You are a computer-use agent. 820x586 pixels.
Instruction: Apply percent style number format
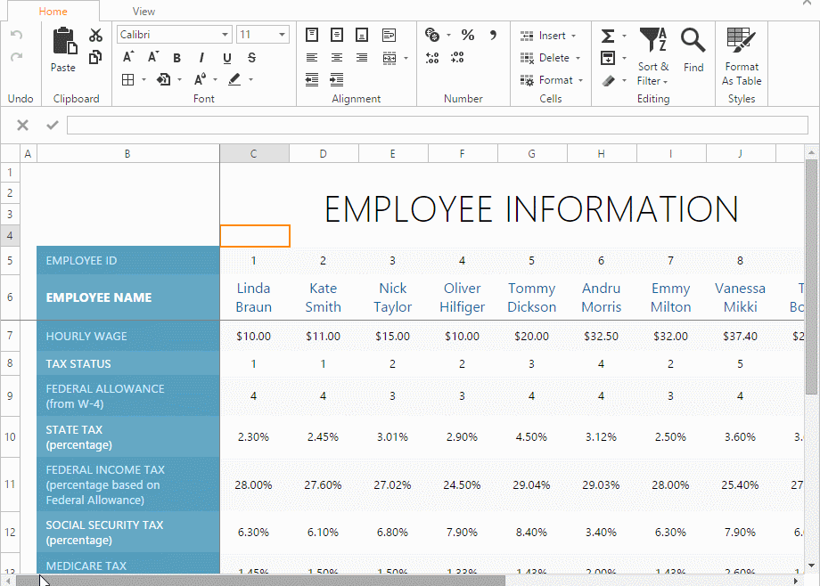click(x=468, y=36)
